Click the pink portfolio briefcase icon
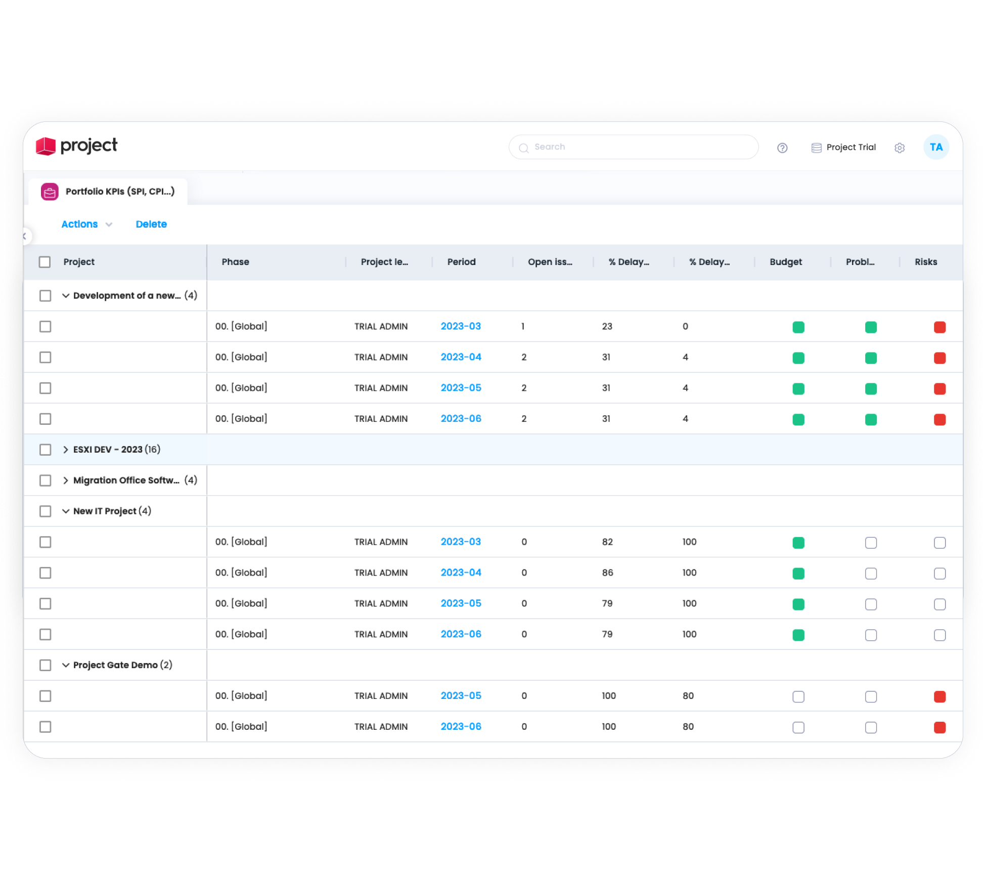 [50, 192]
